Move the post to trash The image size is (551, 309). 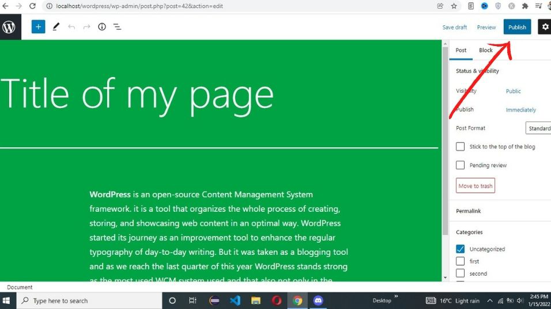475,186
